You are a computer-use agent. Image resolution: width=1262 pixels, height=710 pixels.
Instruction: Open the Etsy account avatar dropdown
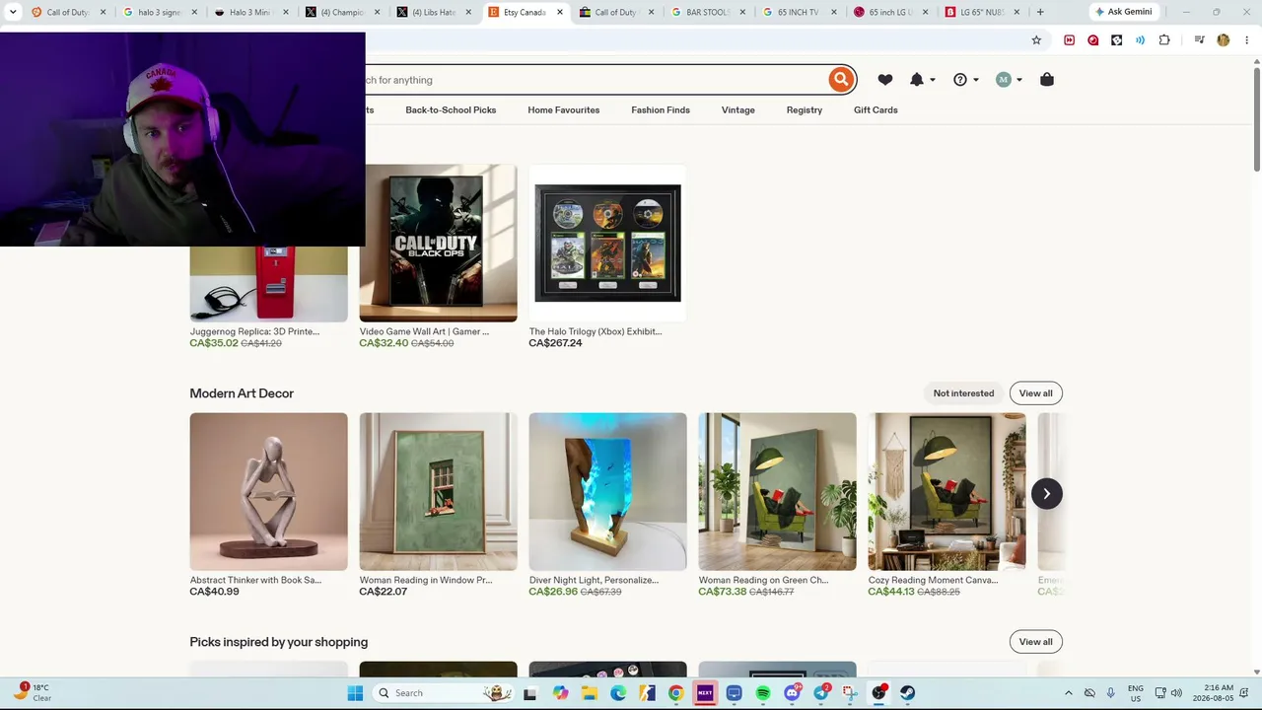pos(1009,80)
